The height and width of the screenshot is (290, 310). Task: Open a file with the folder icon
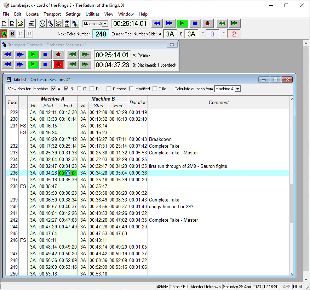[21, 24]
